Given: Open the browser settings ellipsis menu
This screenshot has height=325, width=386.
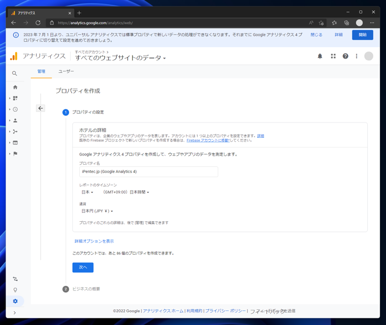Looking at the screenshot, I should tap(372, 23).
